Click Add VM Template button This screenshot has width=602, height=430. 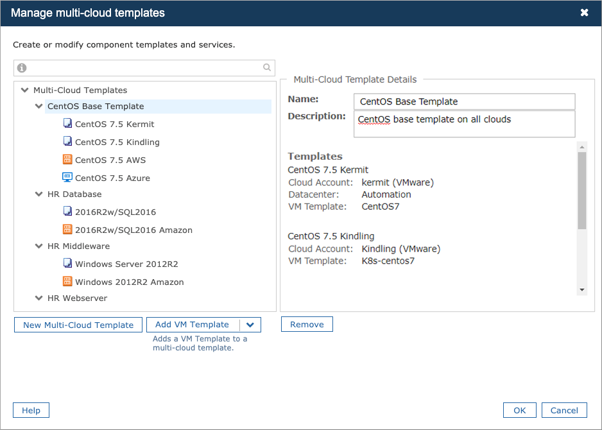(x=193, y=325)
